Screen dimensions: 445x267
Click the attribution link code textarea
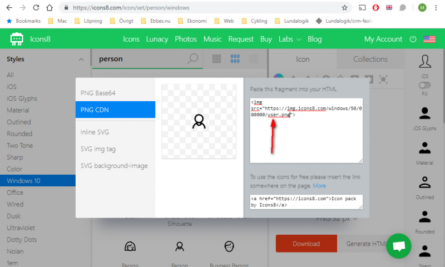coord(306,202)
